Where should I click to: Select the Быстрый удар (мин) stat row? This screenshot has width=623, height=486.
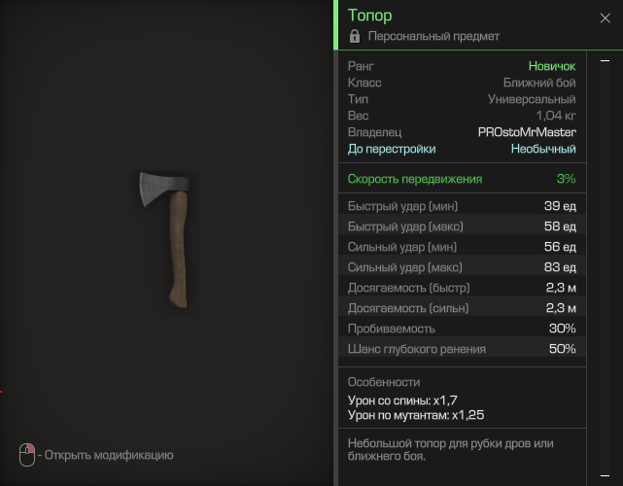pos(462,206)
